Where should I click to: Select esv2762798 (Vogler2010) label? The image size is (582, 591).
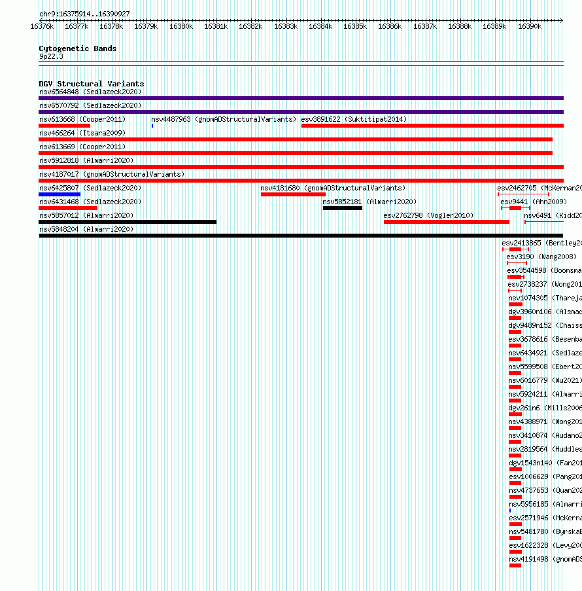coord(428,215)
